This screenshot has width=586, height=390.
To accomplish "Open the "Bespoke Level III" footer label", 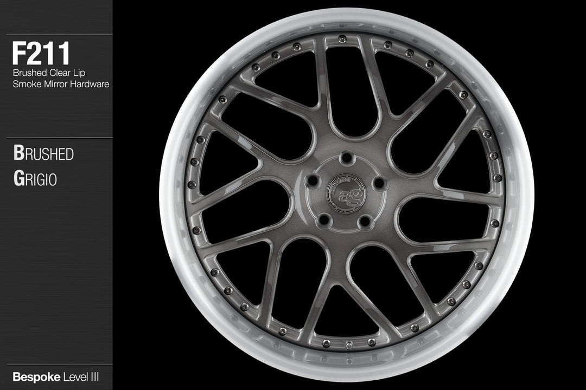I will (55, 375).
